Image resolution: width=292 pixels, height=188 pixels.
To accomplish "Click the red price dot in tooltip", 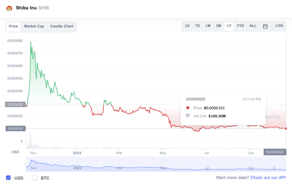I will click(x=188, y=108).
